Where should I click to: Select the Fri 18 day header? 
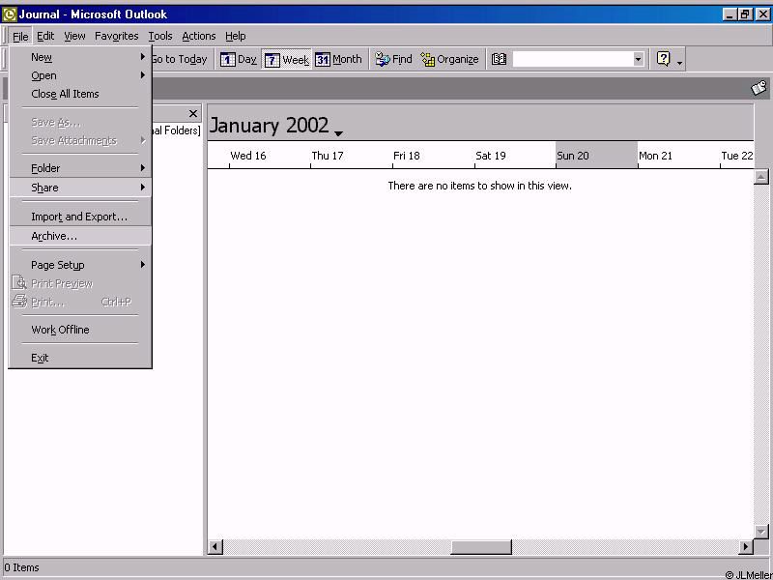coord(407,156)
